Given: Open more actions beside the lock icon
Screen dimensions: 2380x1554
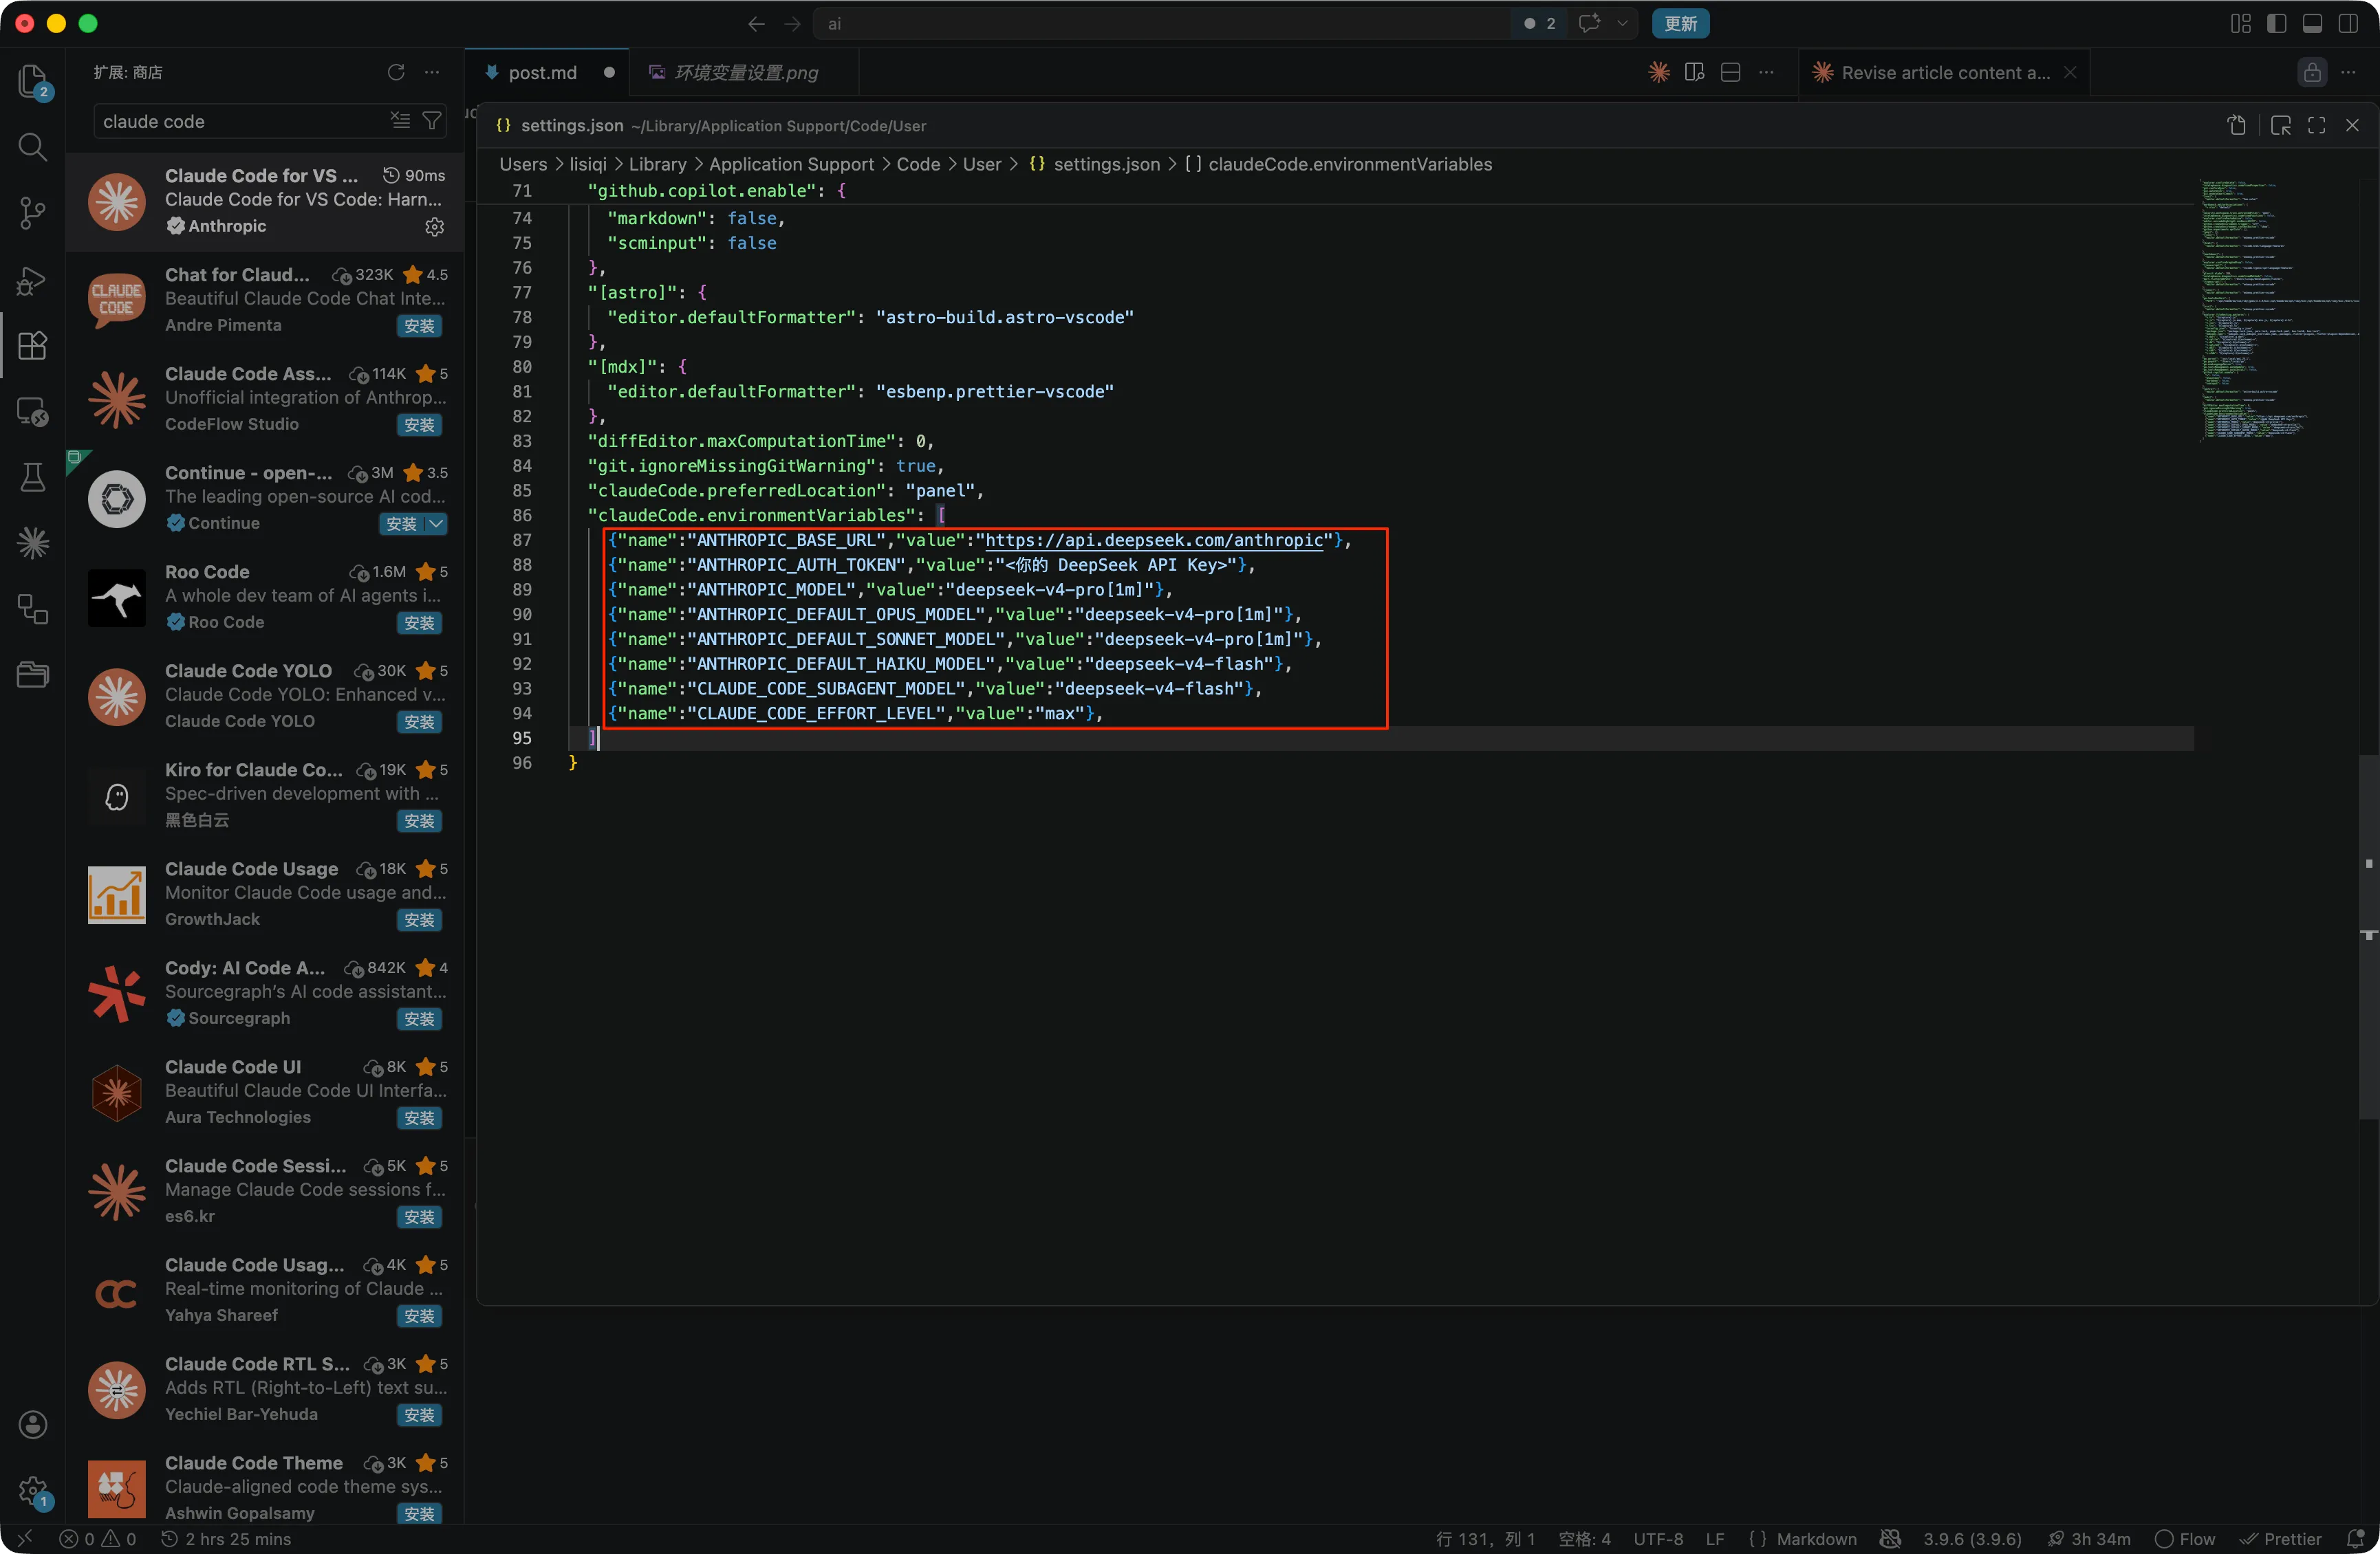Looking at the screenshot, I should (x=2348, y=72).
